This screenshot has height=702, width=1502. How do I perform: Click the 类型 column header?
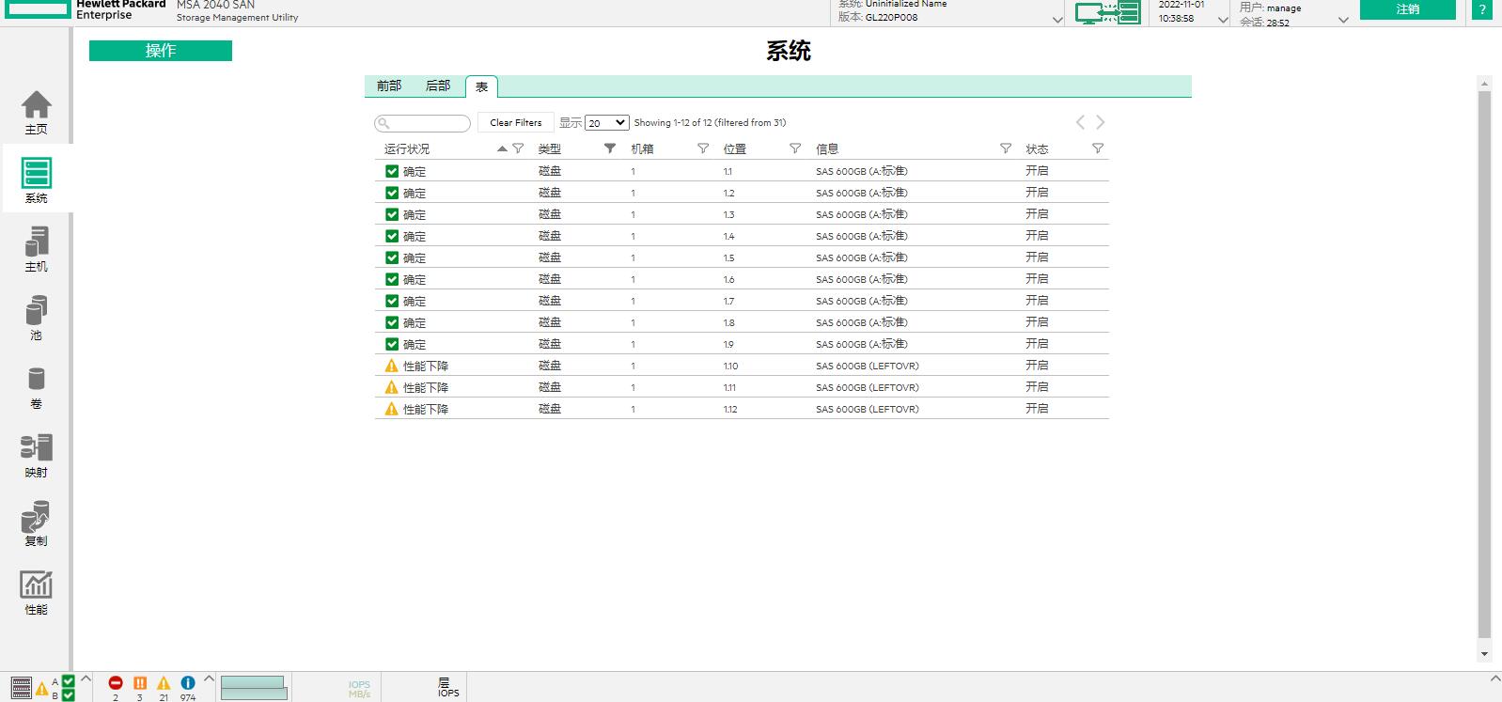550,148
